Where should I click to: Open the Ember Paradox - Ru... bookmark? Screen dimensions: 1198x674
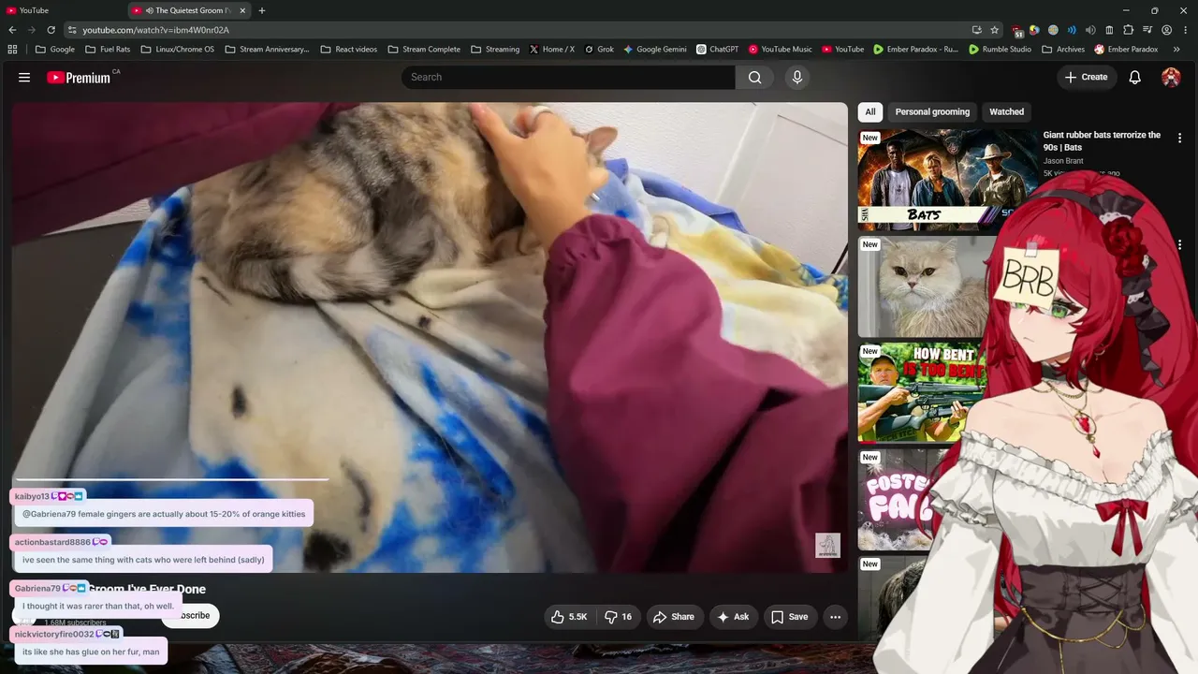pos(916,50)
